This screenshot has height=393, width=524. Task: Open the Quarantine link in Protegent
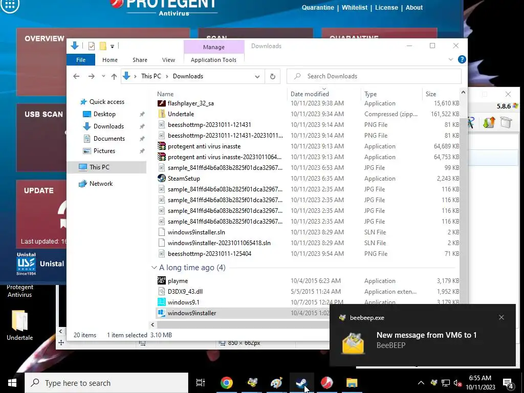click(318, 7)
